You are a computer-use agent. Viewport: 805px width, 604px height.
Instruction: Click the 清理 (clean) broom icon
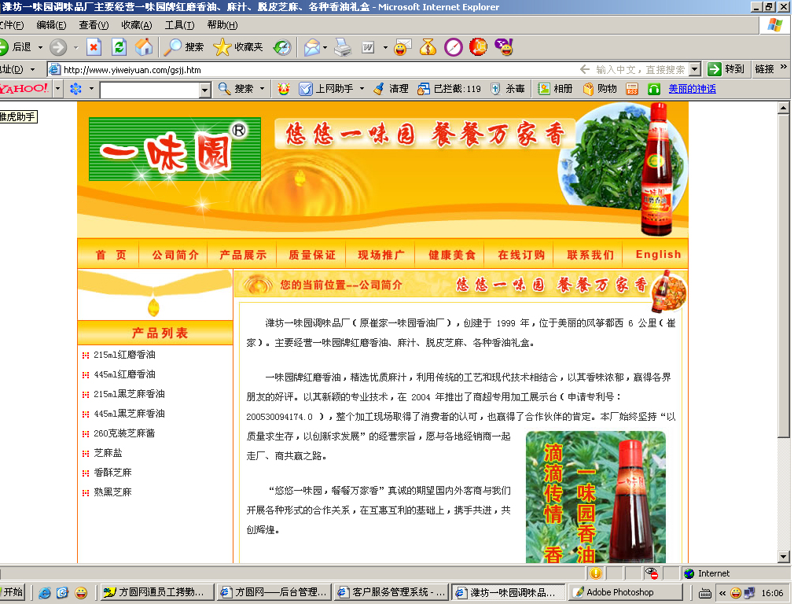tap(379, 89)
